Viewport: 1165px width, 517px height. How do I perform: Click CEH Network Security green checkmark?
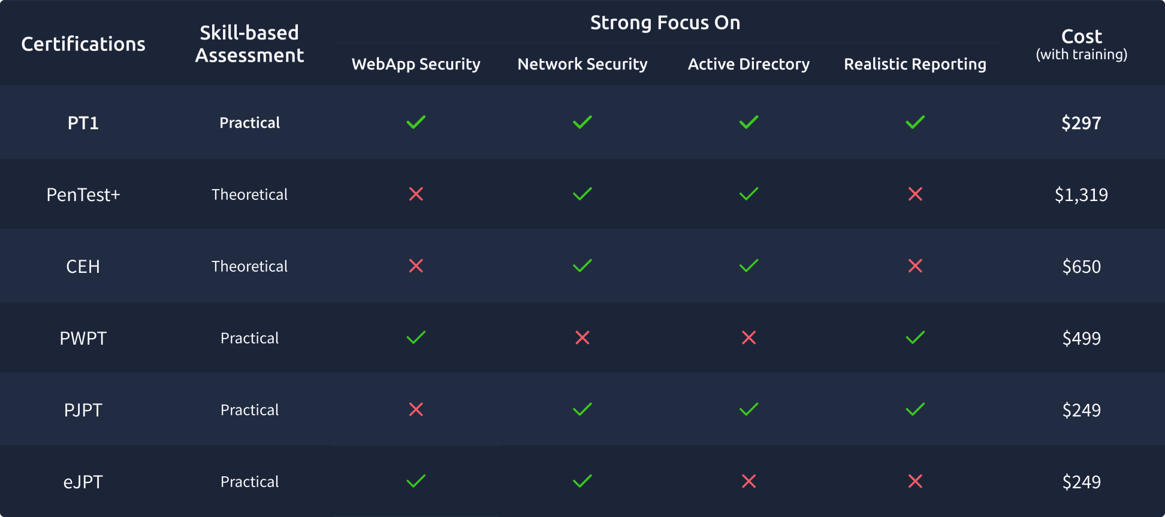[582, 266]
